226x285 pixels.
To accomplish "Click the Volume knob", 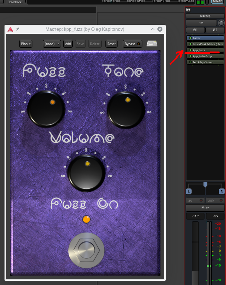I will tap(86, 173).
